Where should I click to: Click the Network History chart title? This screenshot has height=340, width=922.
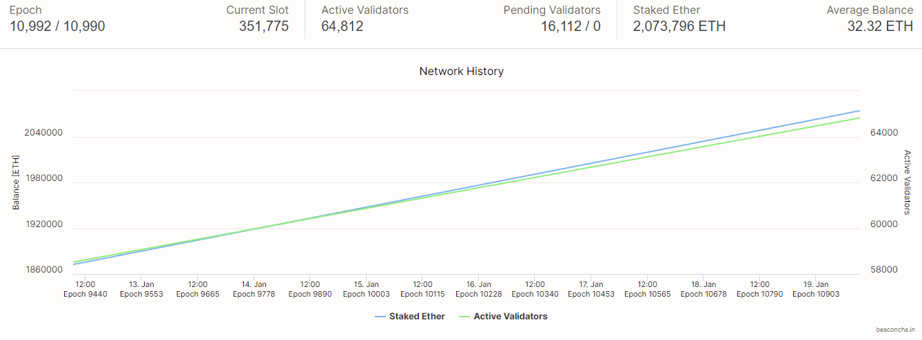tap(461, 71)
